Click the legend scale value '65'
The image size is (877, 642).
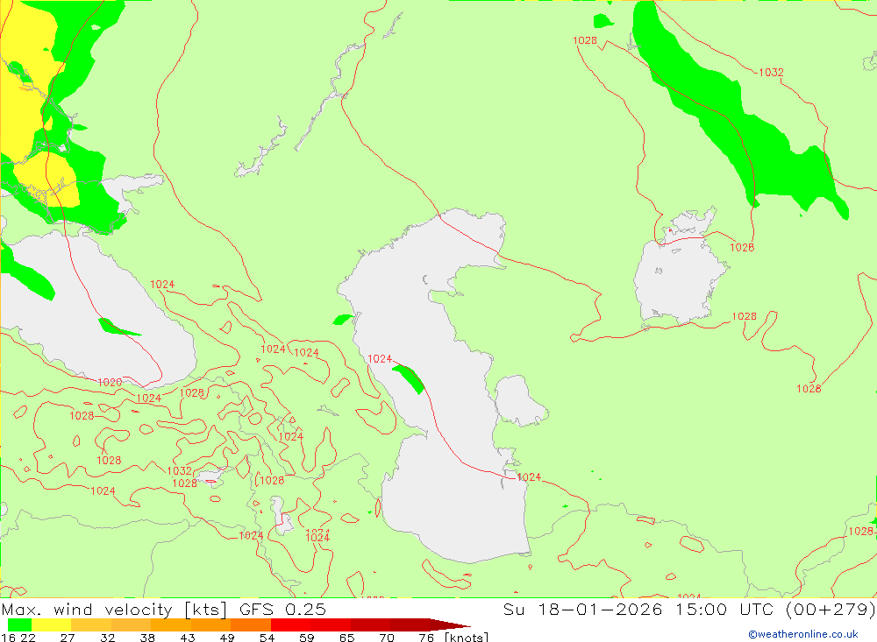coord(346,638)
